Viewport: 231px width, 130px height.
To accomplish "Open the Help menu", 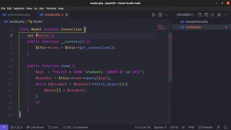I will [61, 8].
